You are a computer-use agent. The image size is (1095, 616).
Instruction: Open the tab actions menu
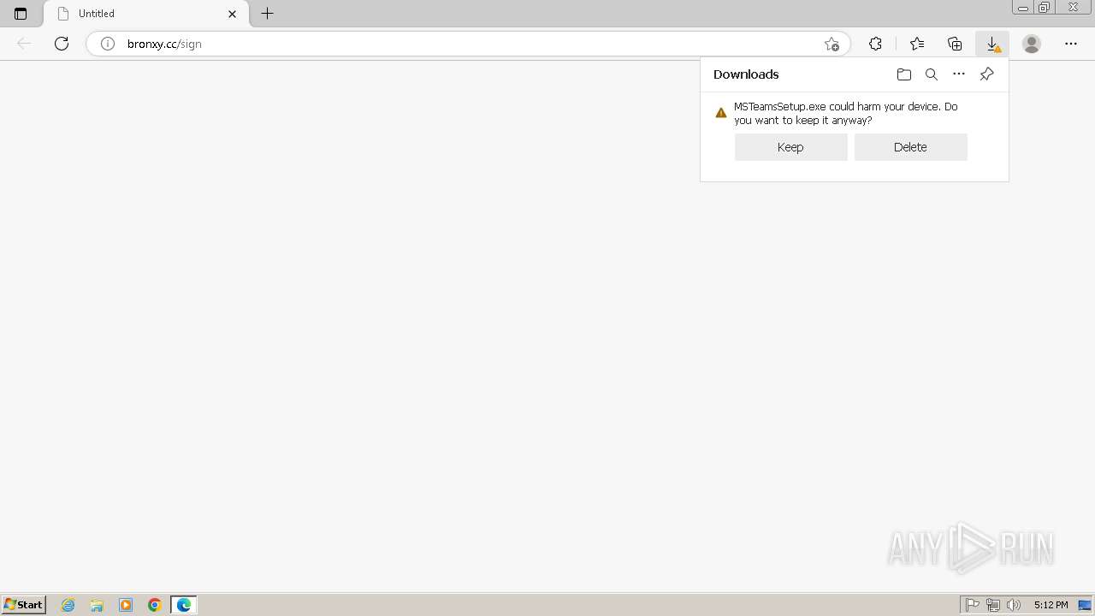21,14
